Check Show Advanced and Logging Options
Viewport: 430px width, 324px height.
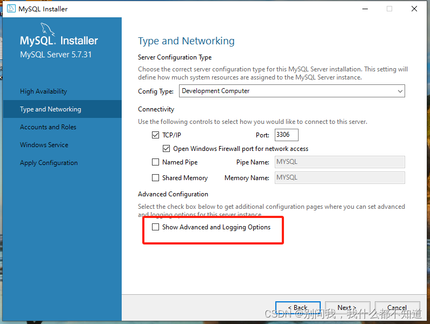155,227
